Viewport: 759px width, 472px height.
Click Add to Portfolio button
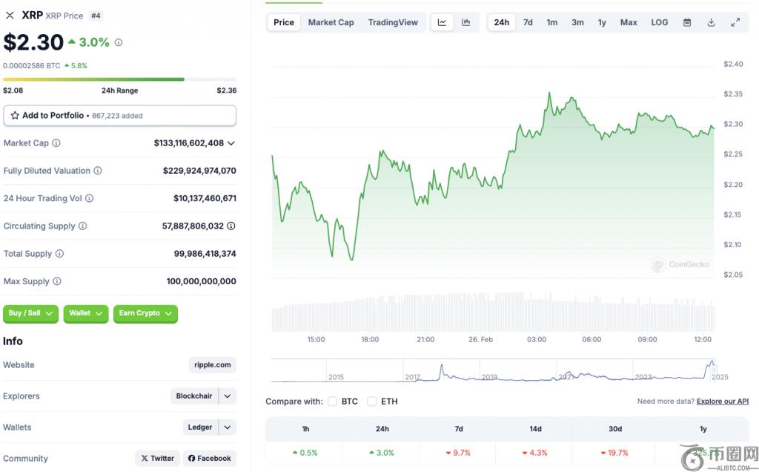coord(119,116)
